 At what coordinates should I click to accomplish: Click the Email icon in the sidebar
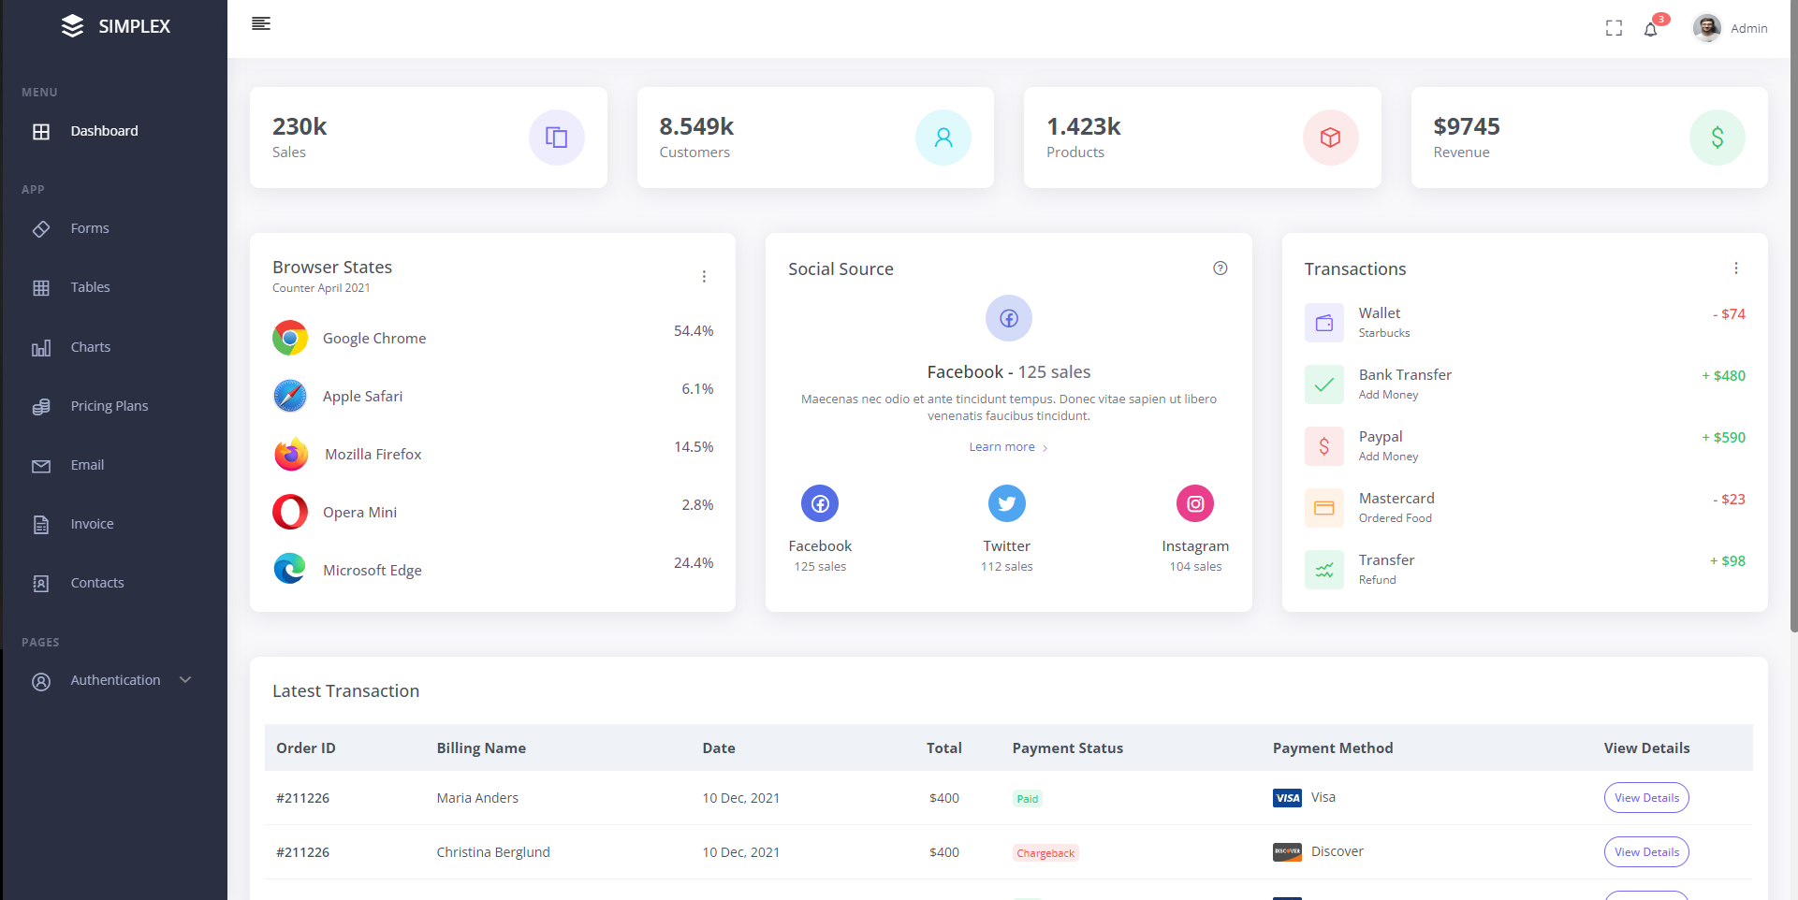coord(41,464)
